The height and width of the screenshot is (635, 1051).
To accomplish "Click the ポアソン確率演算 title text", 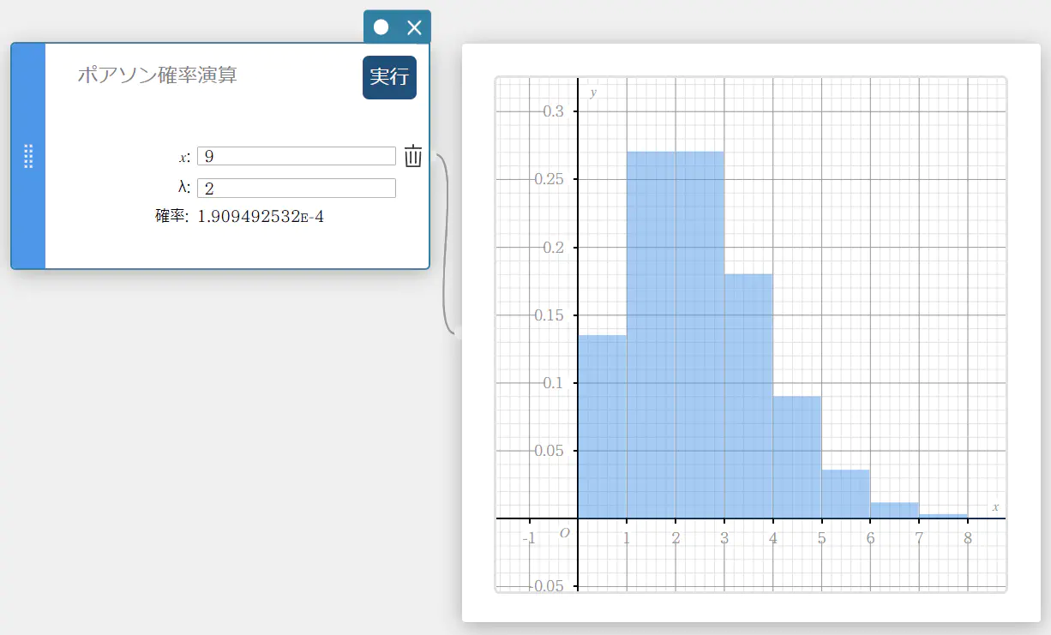I will pyautogui.click(x=157, y=75).
